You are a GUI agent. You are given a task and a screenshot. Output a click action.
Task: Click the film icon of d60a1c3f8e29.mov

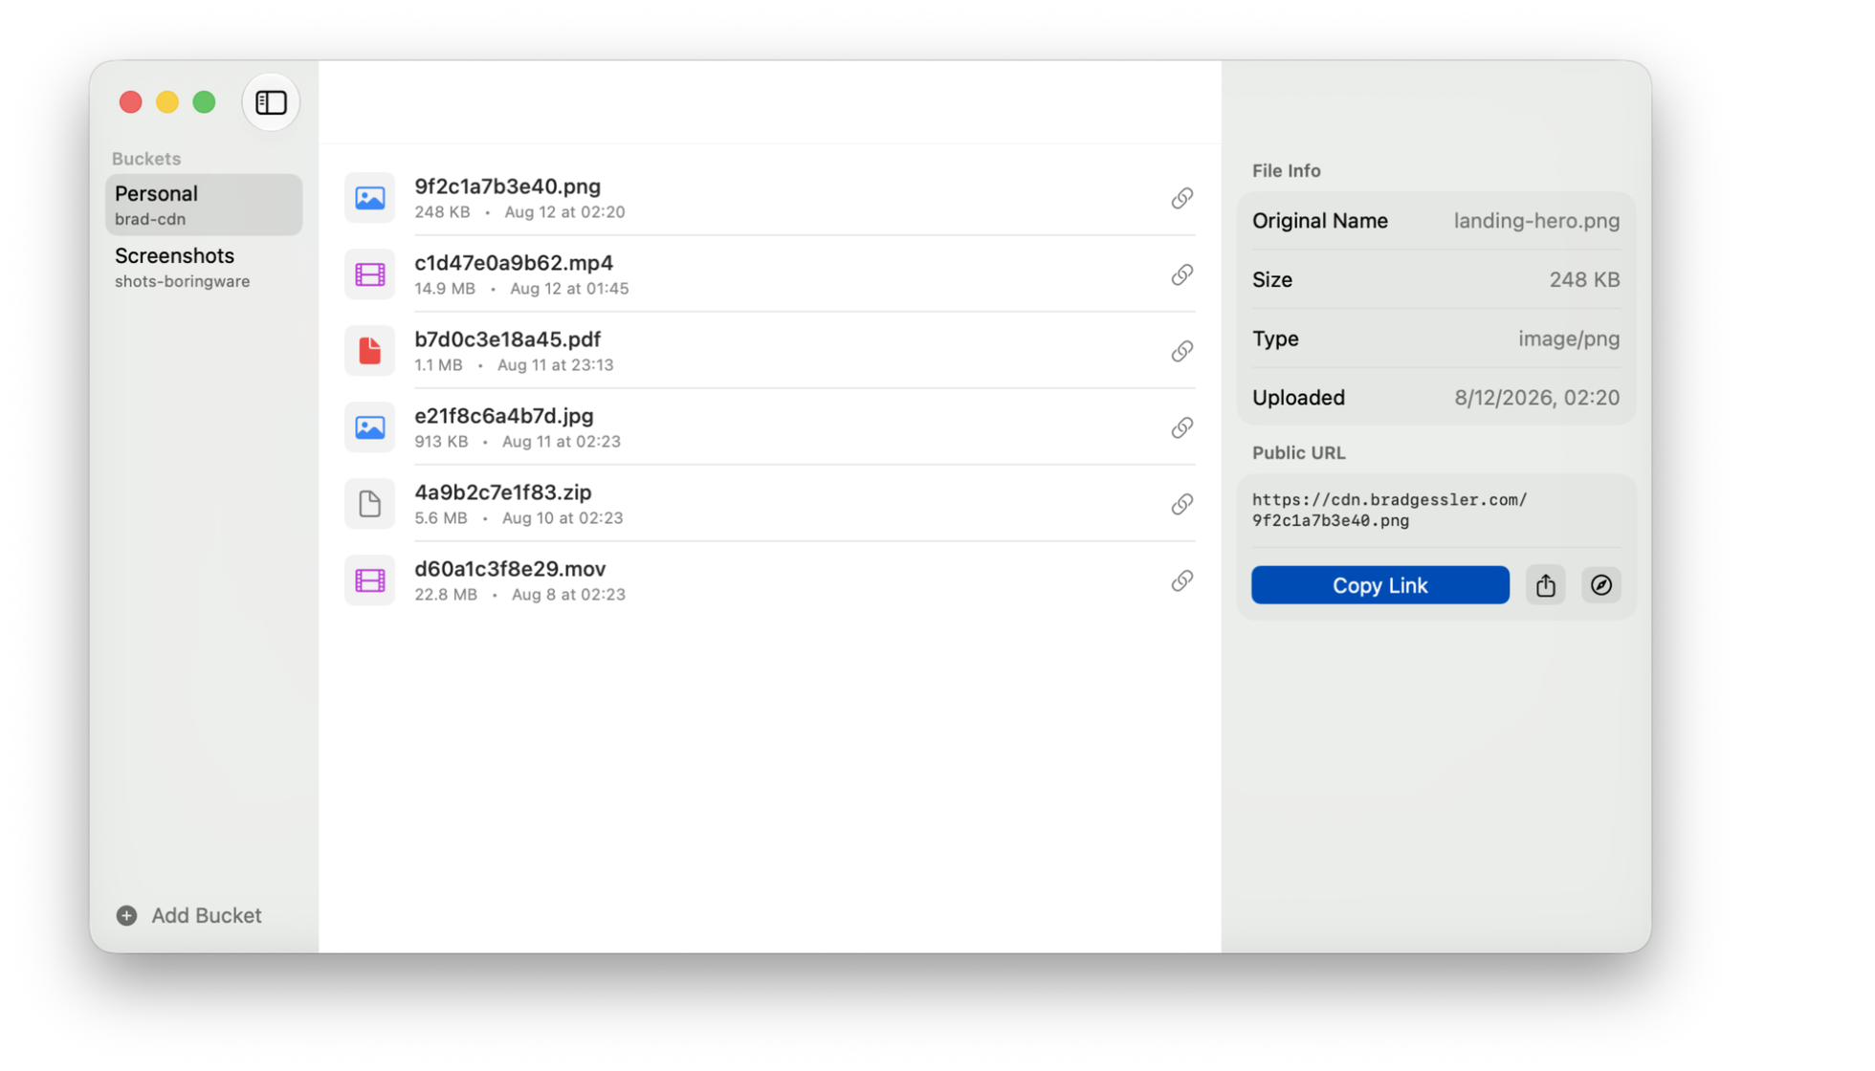(369, 580)
